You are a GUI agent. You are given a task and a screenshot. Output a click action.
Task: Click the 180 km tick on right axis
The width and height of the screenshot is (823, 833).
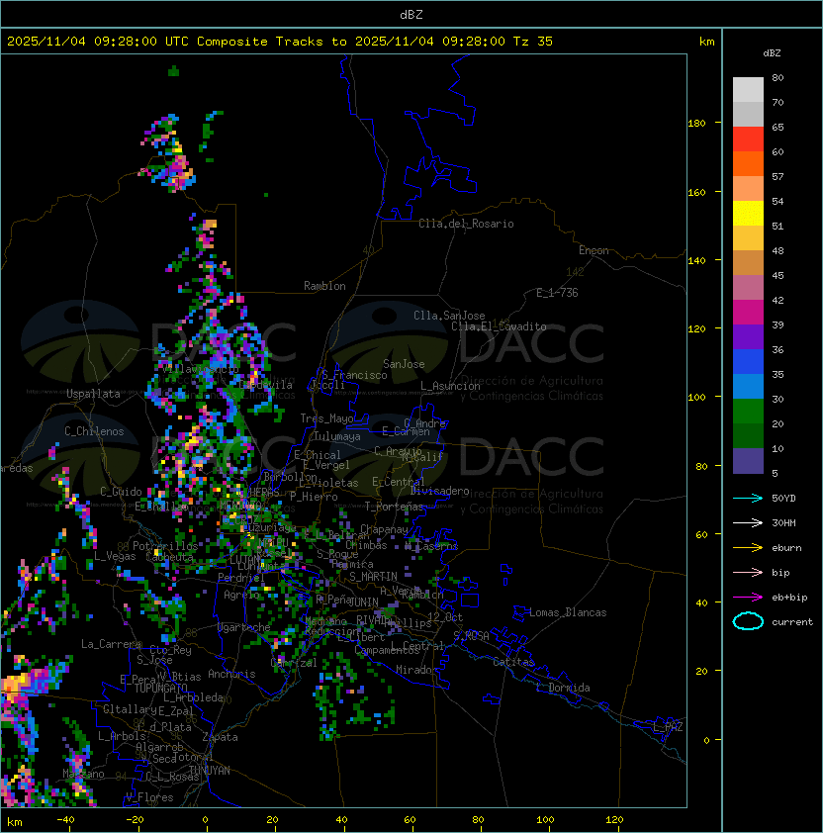click(696, 124)
